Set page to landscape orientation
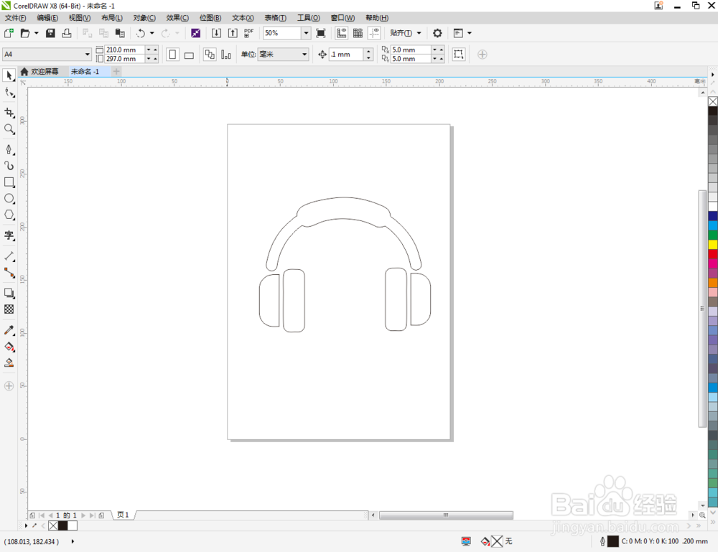Viewport: 718px width, 552px height. (189, 55)
